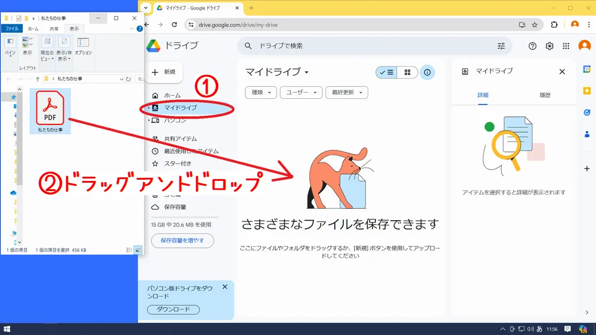
Task: Open Google Calendar in the side panel
Action: (x=586, y=69)
